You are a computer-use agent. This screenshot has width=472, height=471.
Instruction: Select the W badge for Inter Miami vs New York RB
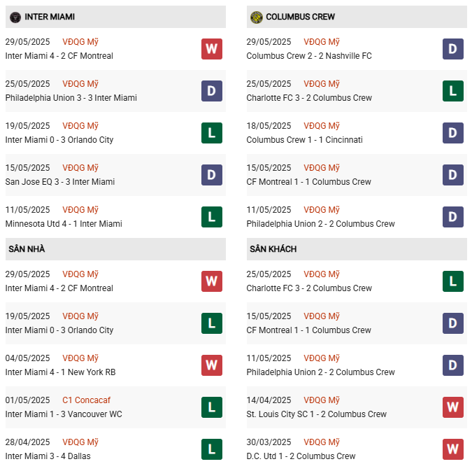[x=212, y=365]
